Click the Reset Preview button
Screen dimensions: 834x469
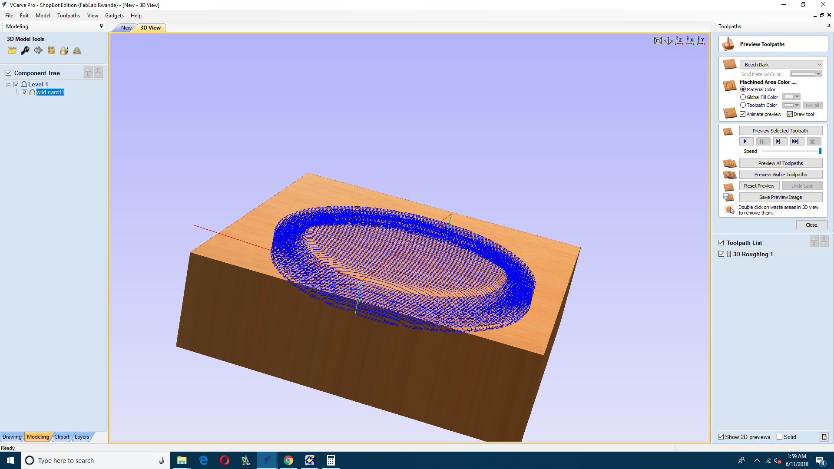click(758, 186)
